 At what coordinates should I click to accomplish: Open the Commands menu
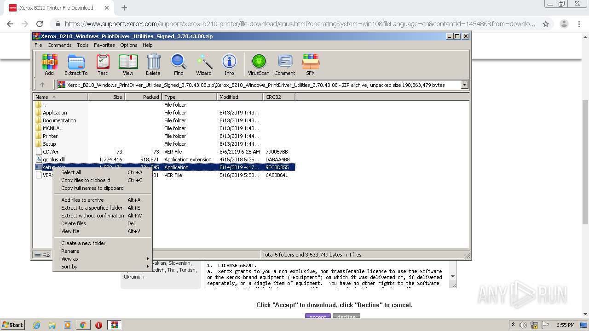(59, 45)
